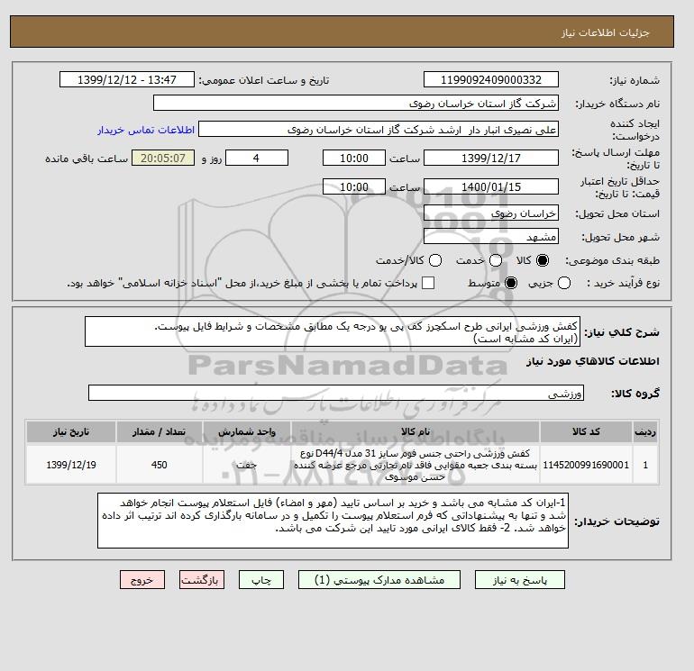Click the need date cell 1399/12/19

coord(71,465)
